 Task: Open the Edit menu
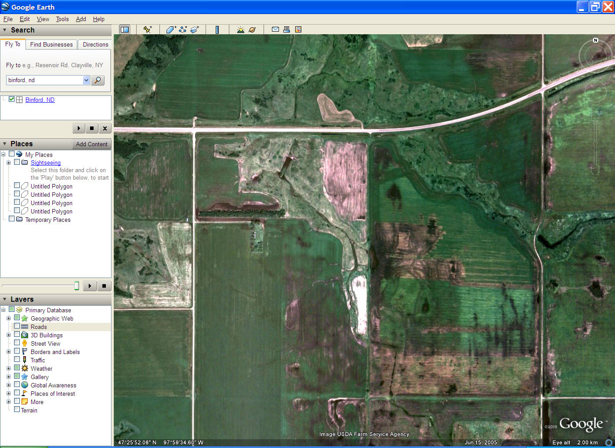pyautogui.click(x=25, y=19)
